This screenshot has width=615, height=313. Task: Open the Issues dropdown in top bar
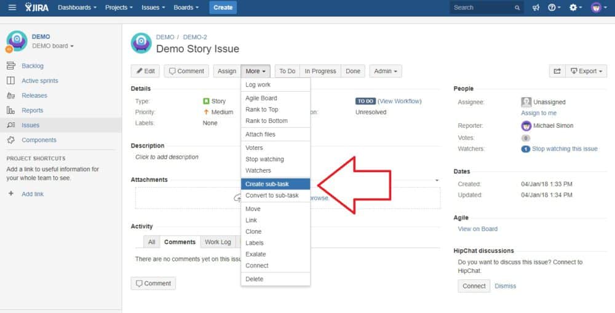(153, 7)
